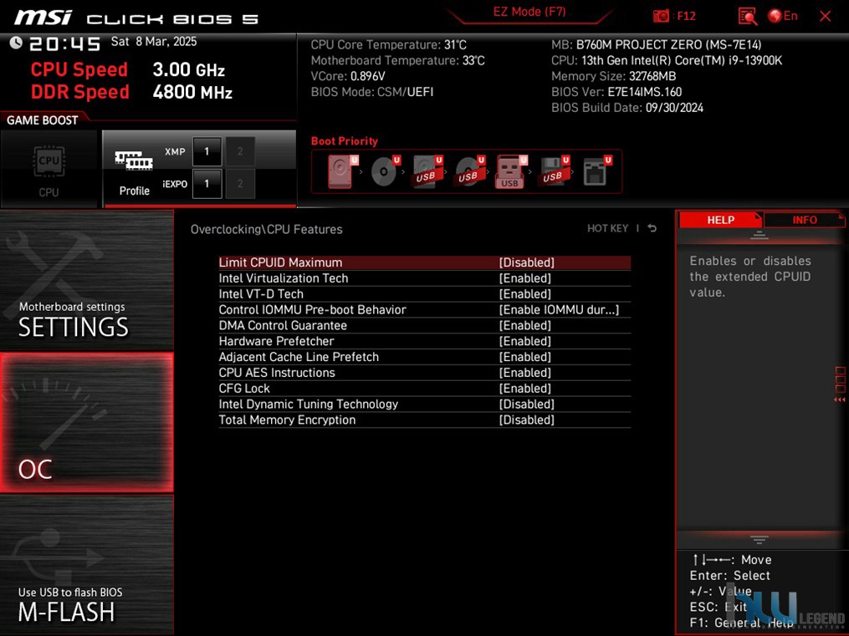Change CFG Lock value
Screen dimensions: 849x636
524,388
